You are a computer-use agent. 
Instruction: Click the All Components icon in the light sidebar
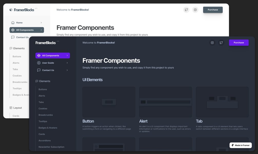13,30
